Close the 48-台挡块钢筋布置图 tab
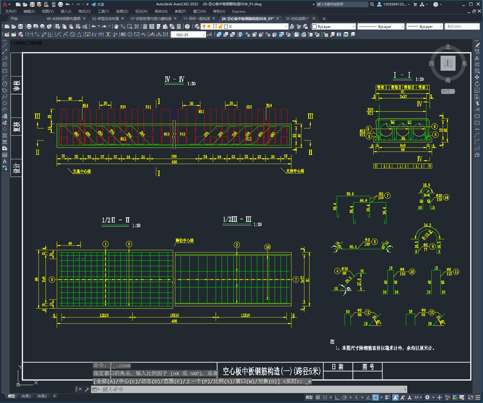The height and width of the screenshot is (403, 483). [x=84, y=19]
